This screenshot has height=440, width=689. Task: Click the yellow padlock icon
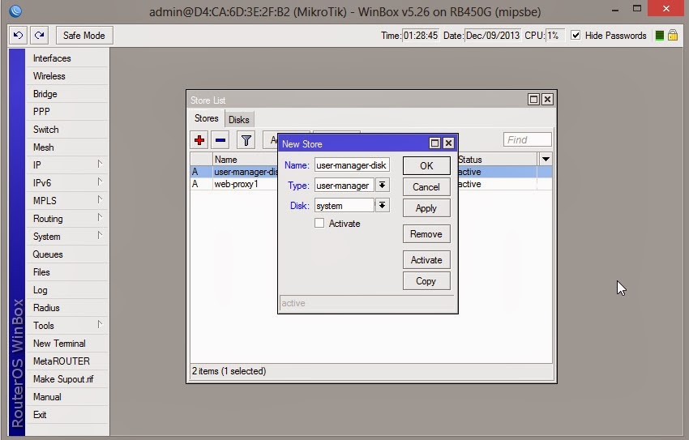[673, 35]
